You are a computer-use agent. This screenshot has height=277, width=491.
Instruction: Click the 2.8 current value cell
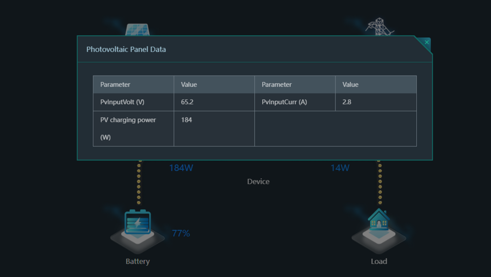point(376,102)
